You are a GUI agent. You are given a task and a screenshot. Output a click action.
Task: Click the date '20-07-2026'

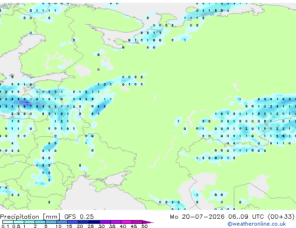point(203,217)
